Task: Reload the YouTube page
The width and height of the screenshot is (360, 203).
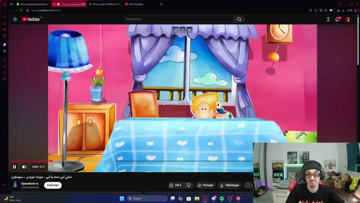Action: point(21,10)
